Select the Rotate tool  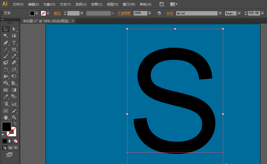click(6, 70)
